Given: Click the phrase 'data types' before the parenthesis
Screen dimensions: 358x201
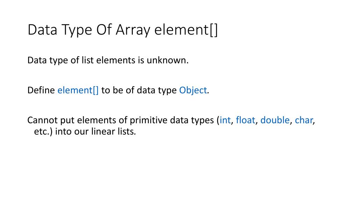Looking at the screenshot, I should point(192,120).
